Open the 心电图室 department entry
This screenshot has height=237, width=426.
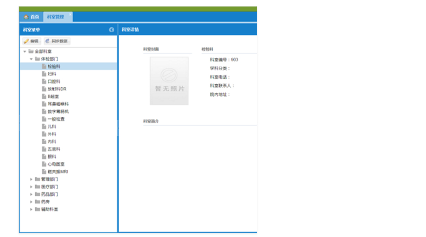(x=56, y=164)
